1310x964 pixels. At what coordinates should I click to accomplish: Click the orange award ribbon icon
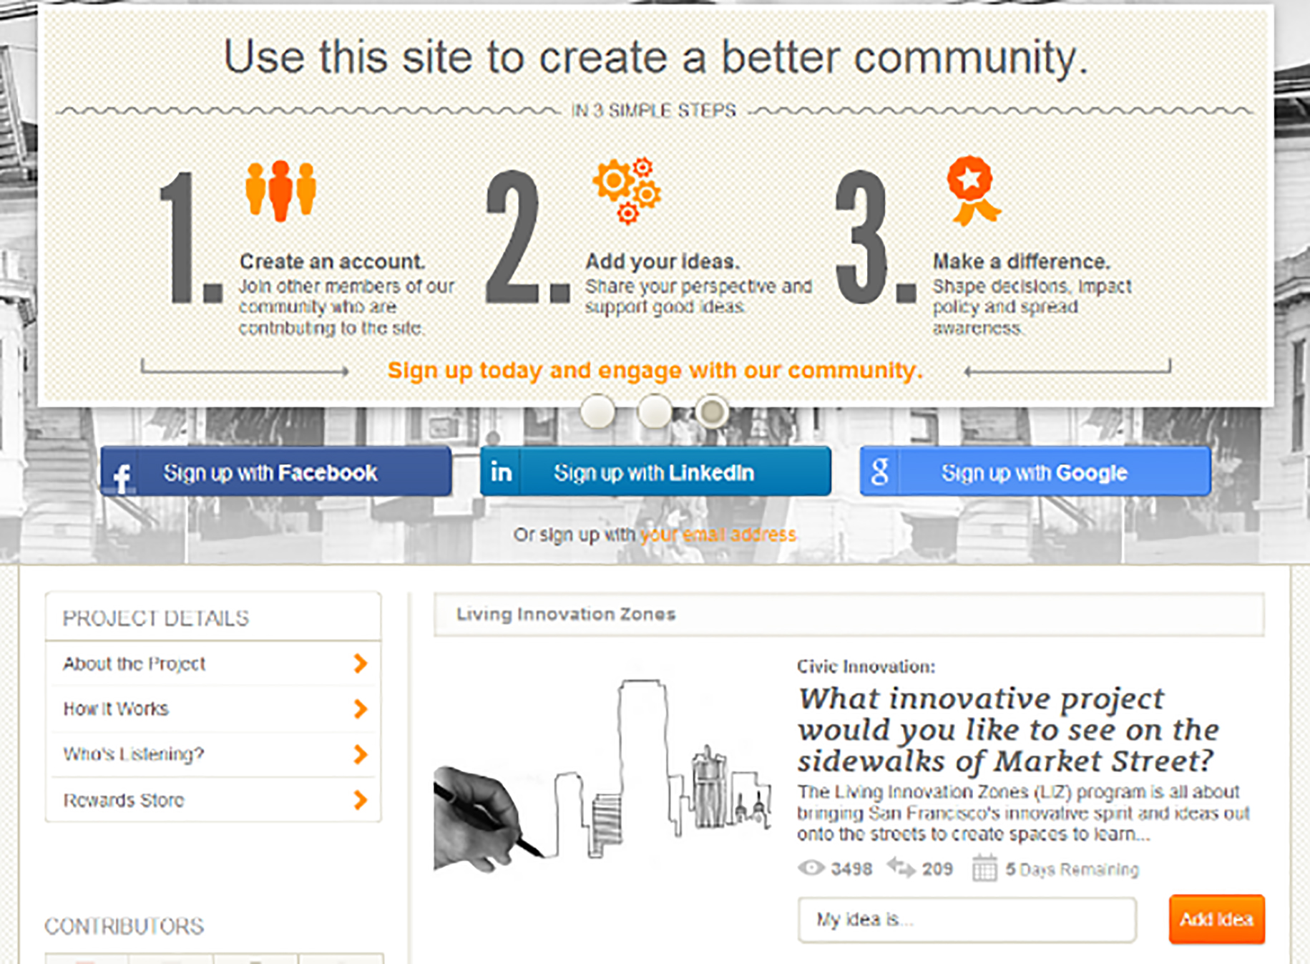[x=972, y=190]
